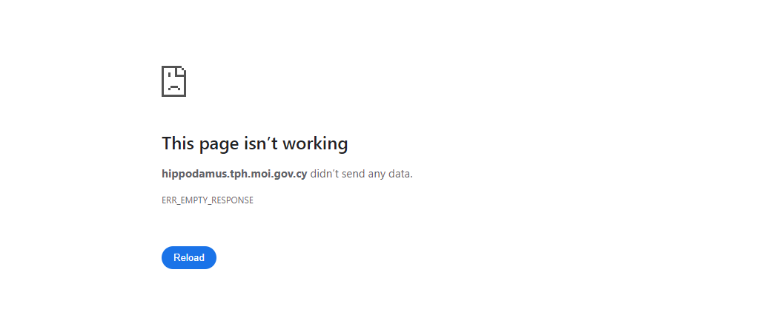Click "hippodamus" at start of hostname
Image resolution: width=768 pixels, height=332 pixels.
pyautogui.click(x=194, y=174)
